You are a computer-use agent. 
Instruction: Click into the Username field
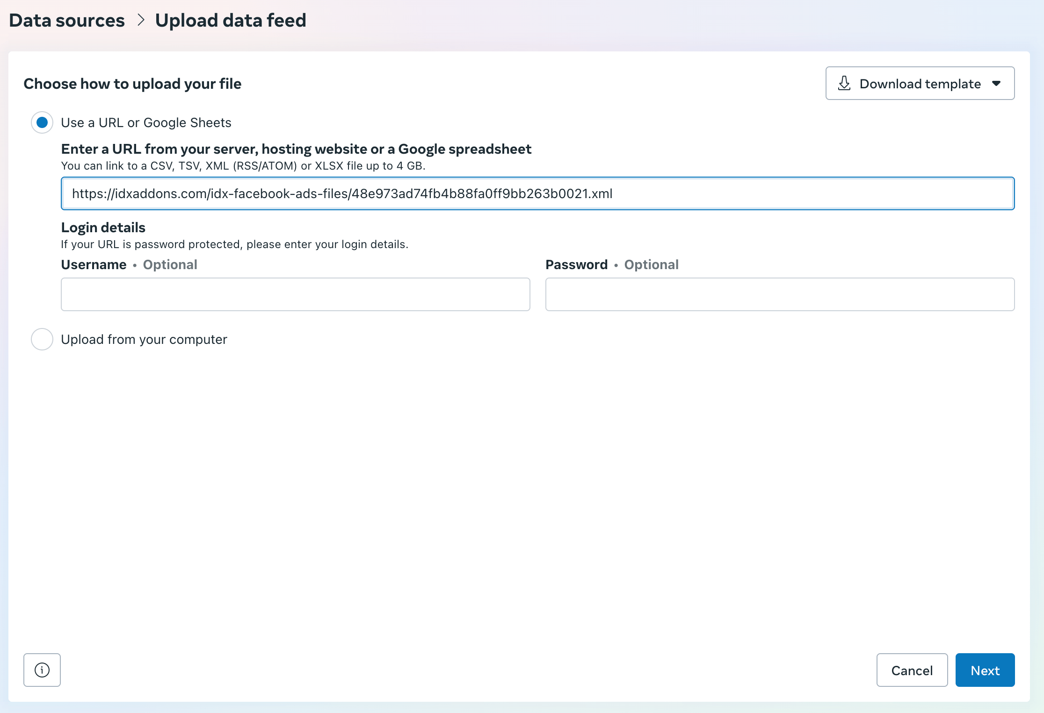pyautogui.click(x=295, y=294)
